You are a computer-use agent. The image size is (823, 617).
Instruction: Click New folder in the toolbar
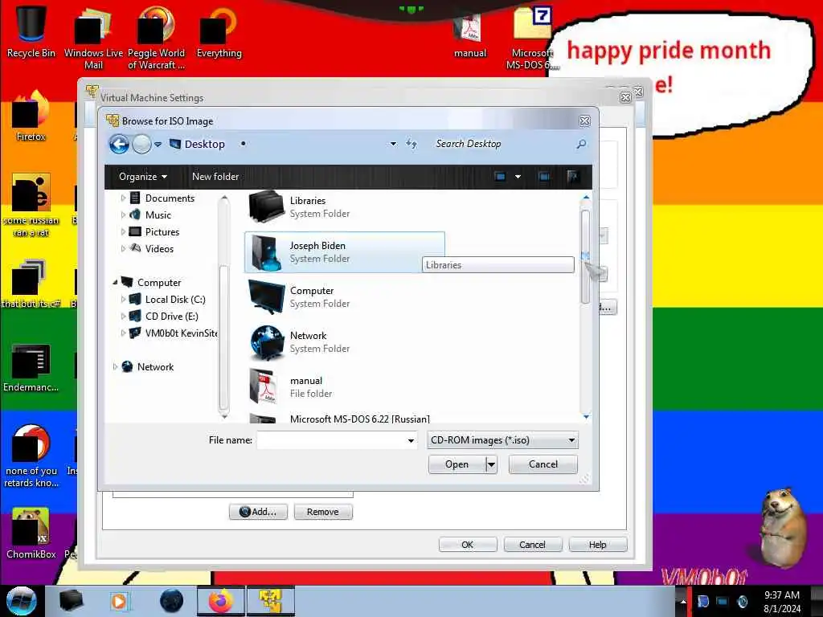pos(215,177)
